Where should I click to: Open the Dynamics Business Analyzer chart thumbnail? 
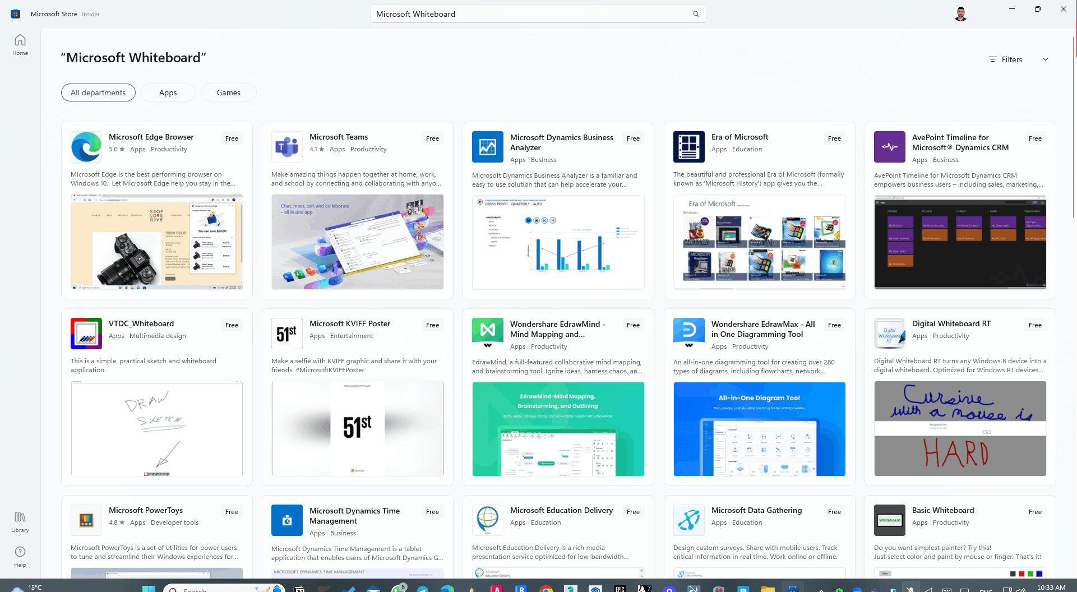coord(558,242)
